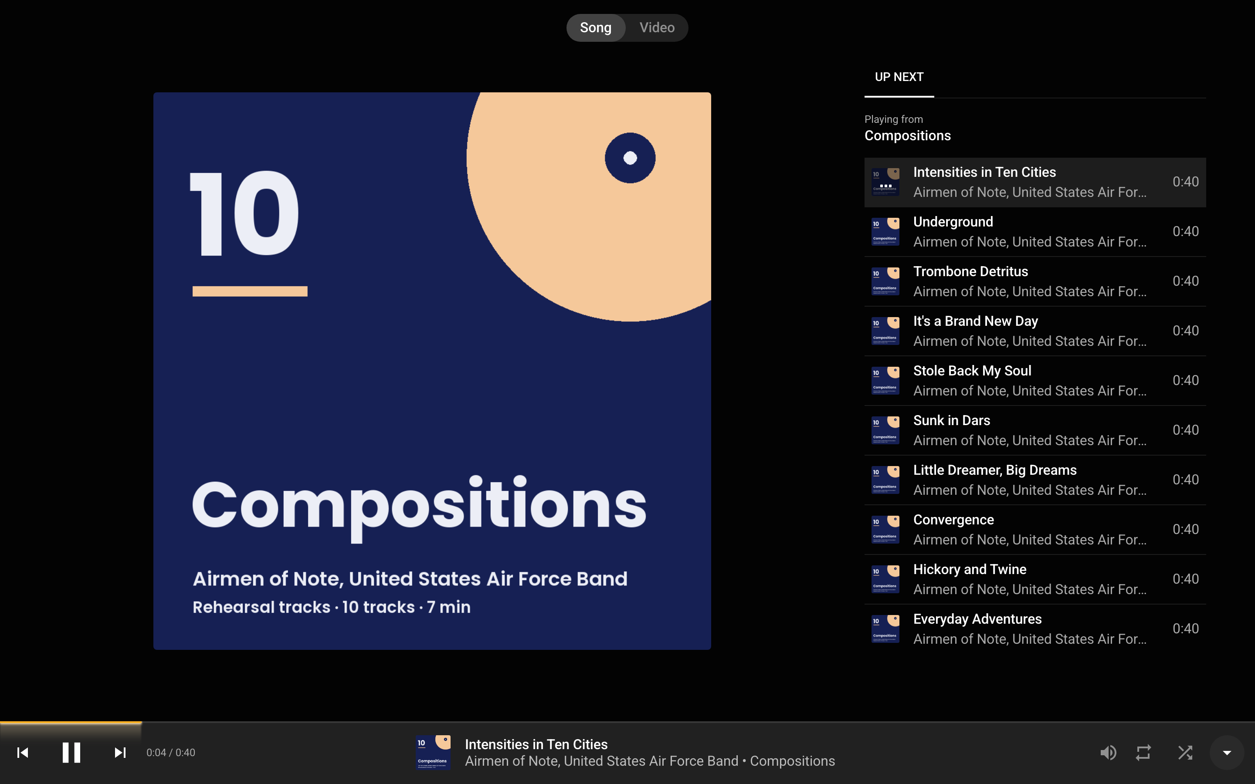Play Sunk in Dars via its thumbnail
Viewport: 1255px width, 784px height.
pyautogui.click(x=886, y=430)
